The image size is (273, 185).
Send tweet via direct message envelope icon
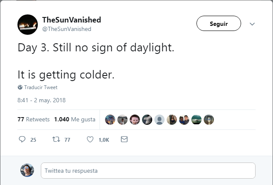click(124, 139)
